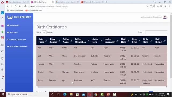Click the admin profile avatar
172x97 pixels.
(x=165, y=17)
